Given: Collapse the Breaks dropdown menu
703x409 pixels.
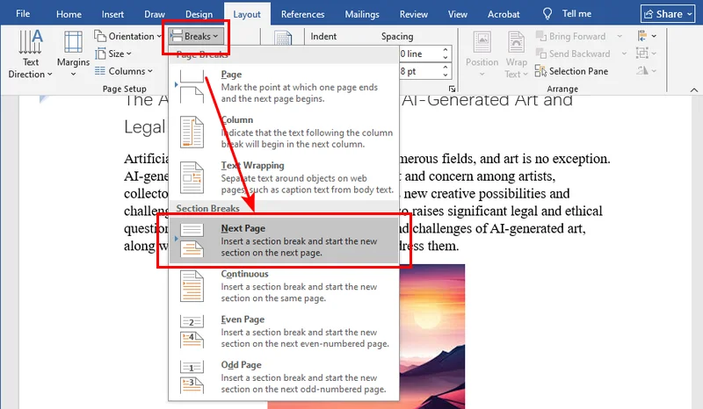Looking at the screenshot, I should [x=194, y=37].
